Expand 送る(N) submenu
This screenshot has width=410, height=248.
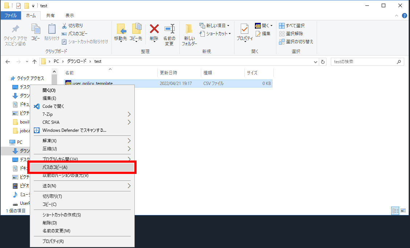pos(82,186)
